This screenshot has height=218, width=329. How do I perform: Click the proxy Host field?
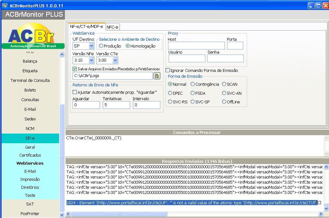196,46
